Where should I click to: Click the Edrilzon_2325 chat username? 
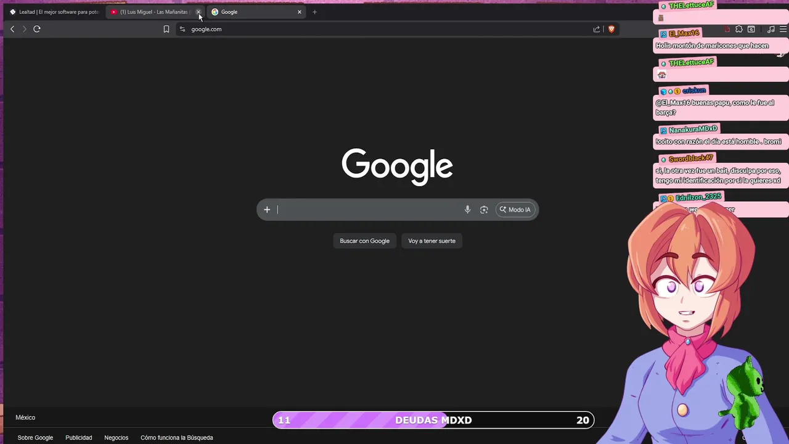[698, 197]
